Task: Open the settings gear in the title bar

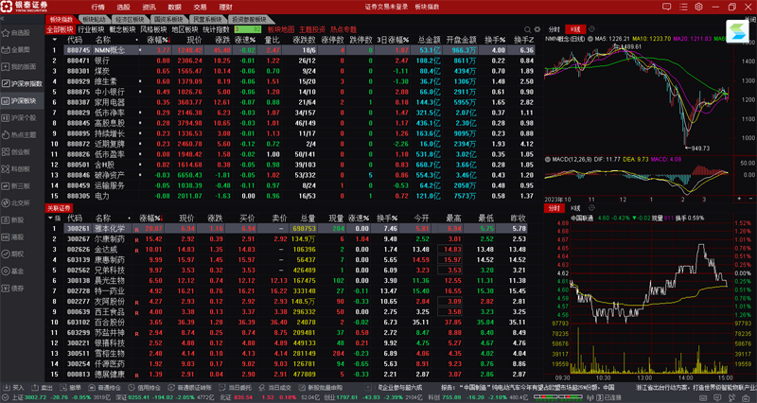Action: (x=698, y=7)
